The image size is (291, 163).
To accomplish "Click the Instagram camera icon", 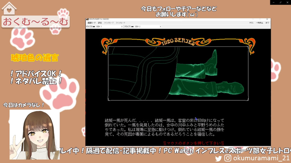I will pyautogui.click(x=228, y=158).
